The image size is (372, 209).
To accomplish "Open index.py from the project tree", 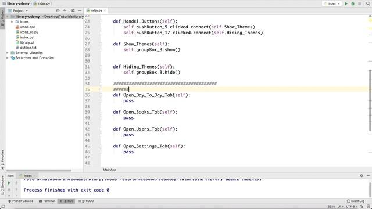I will [24, 37].
